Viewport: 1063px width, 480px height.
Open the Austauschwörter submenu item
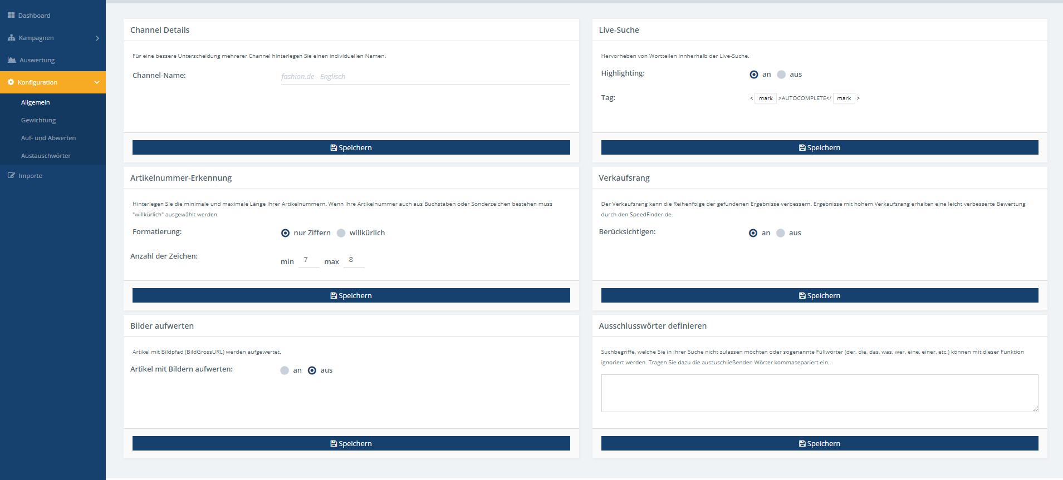click(x=46, y=156)
